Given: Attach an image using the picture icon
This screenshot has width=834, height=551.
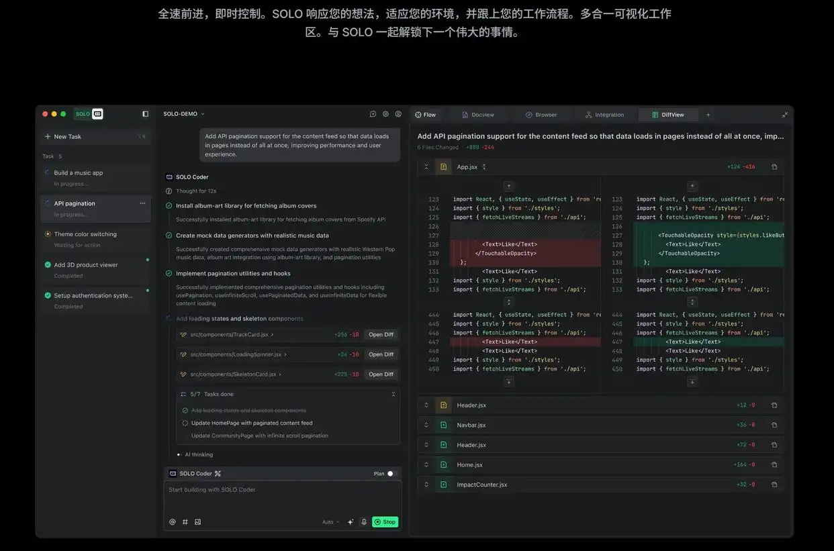Looking at the screenshot, I should tap(197, 521).
